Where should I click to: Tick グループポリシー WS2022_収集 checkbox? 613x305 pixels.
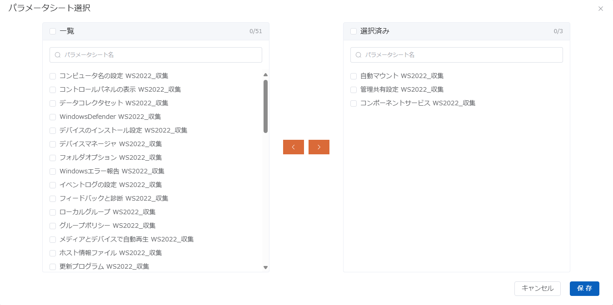[53, 226]
